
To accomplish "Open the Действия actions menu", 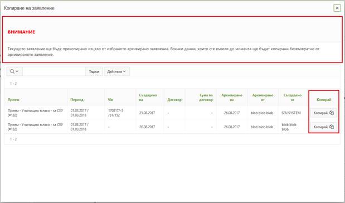I will click(x=116, y=71).
